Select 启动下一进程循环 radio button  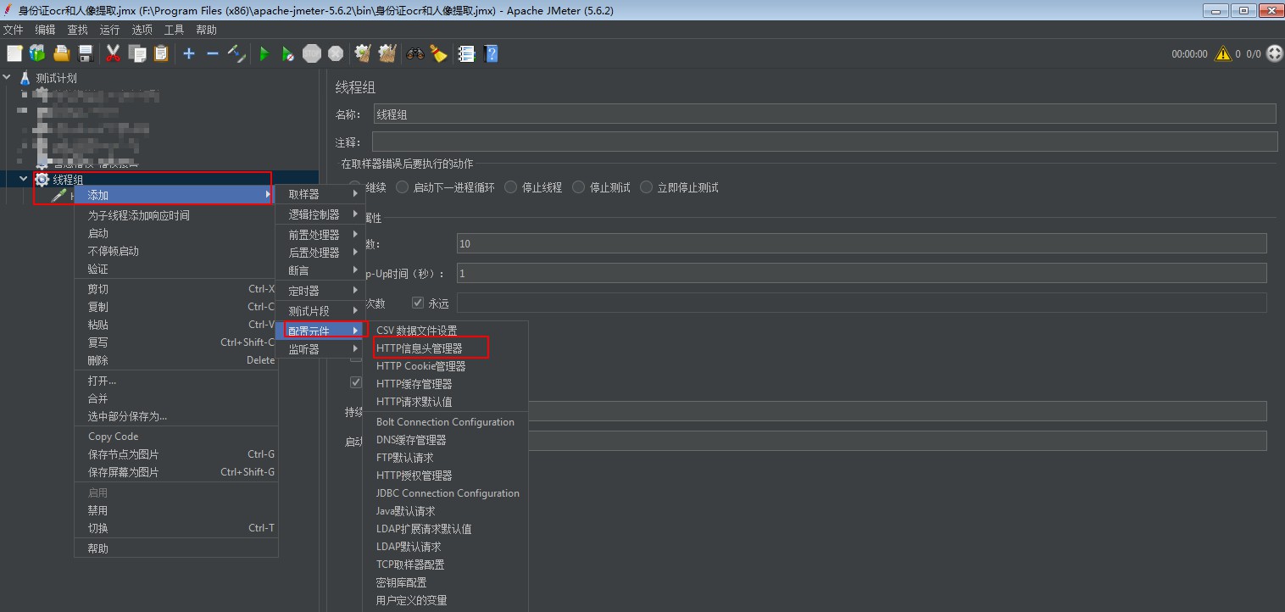coord(403,187)
